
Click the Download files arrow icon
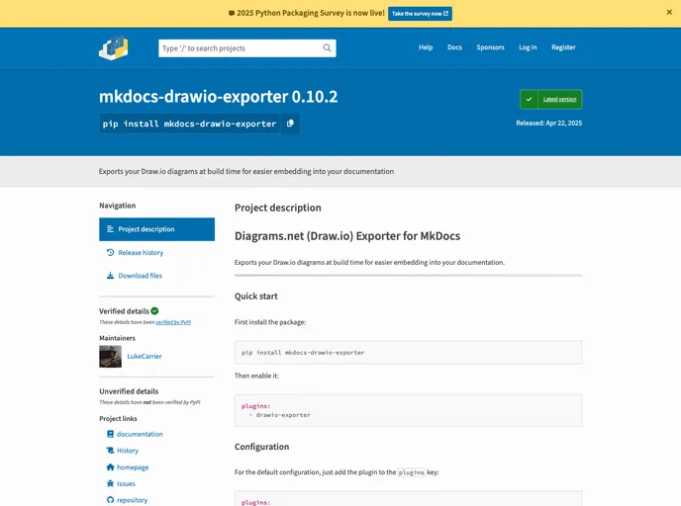coord(110,276)
